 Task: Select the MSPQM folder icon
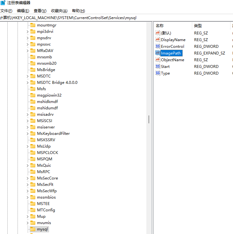(x=33, y=159)
